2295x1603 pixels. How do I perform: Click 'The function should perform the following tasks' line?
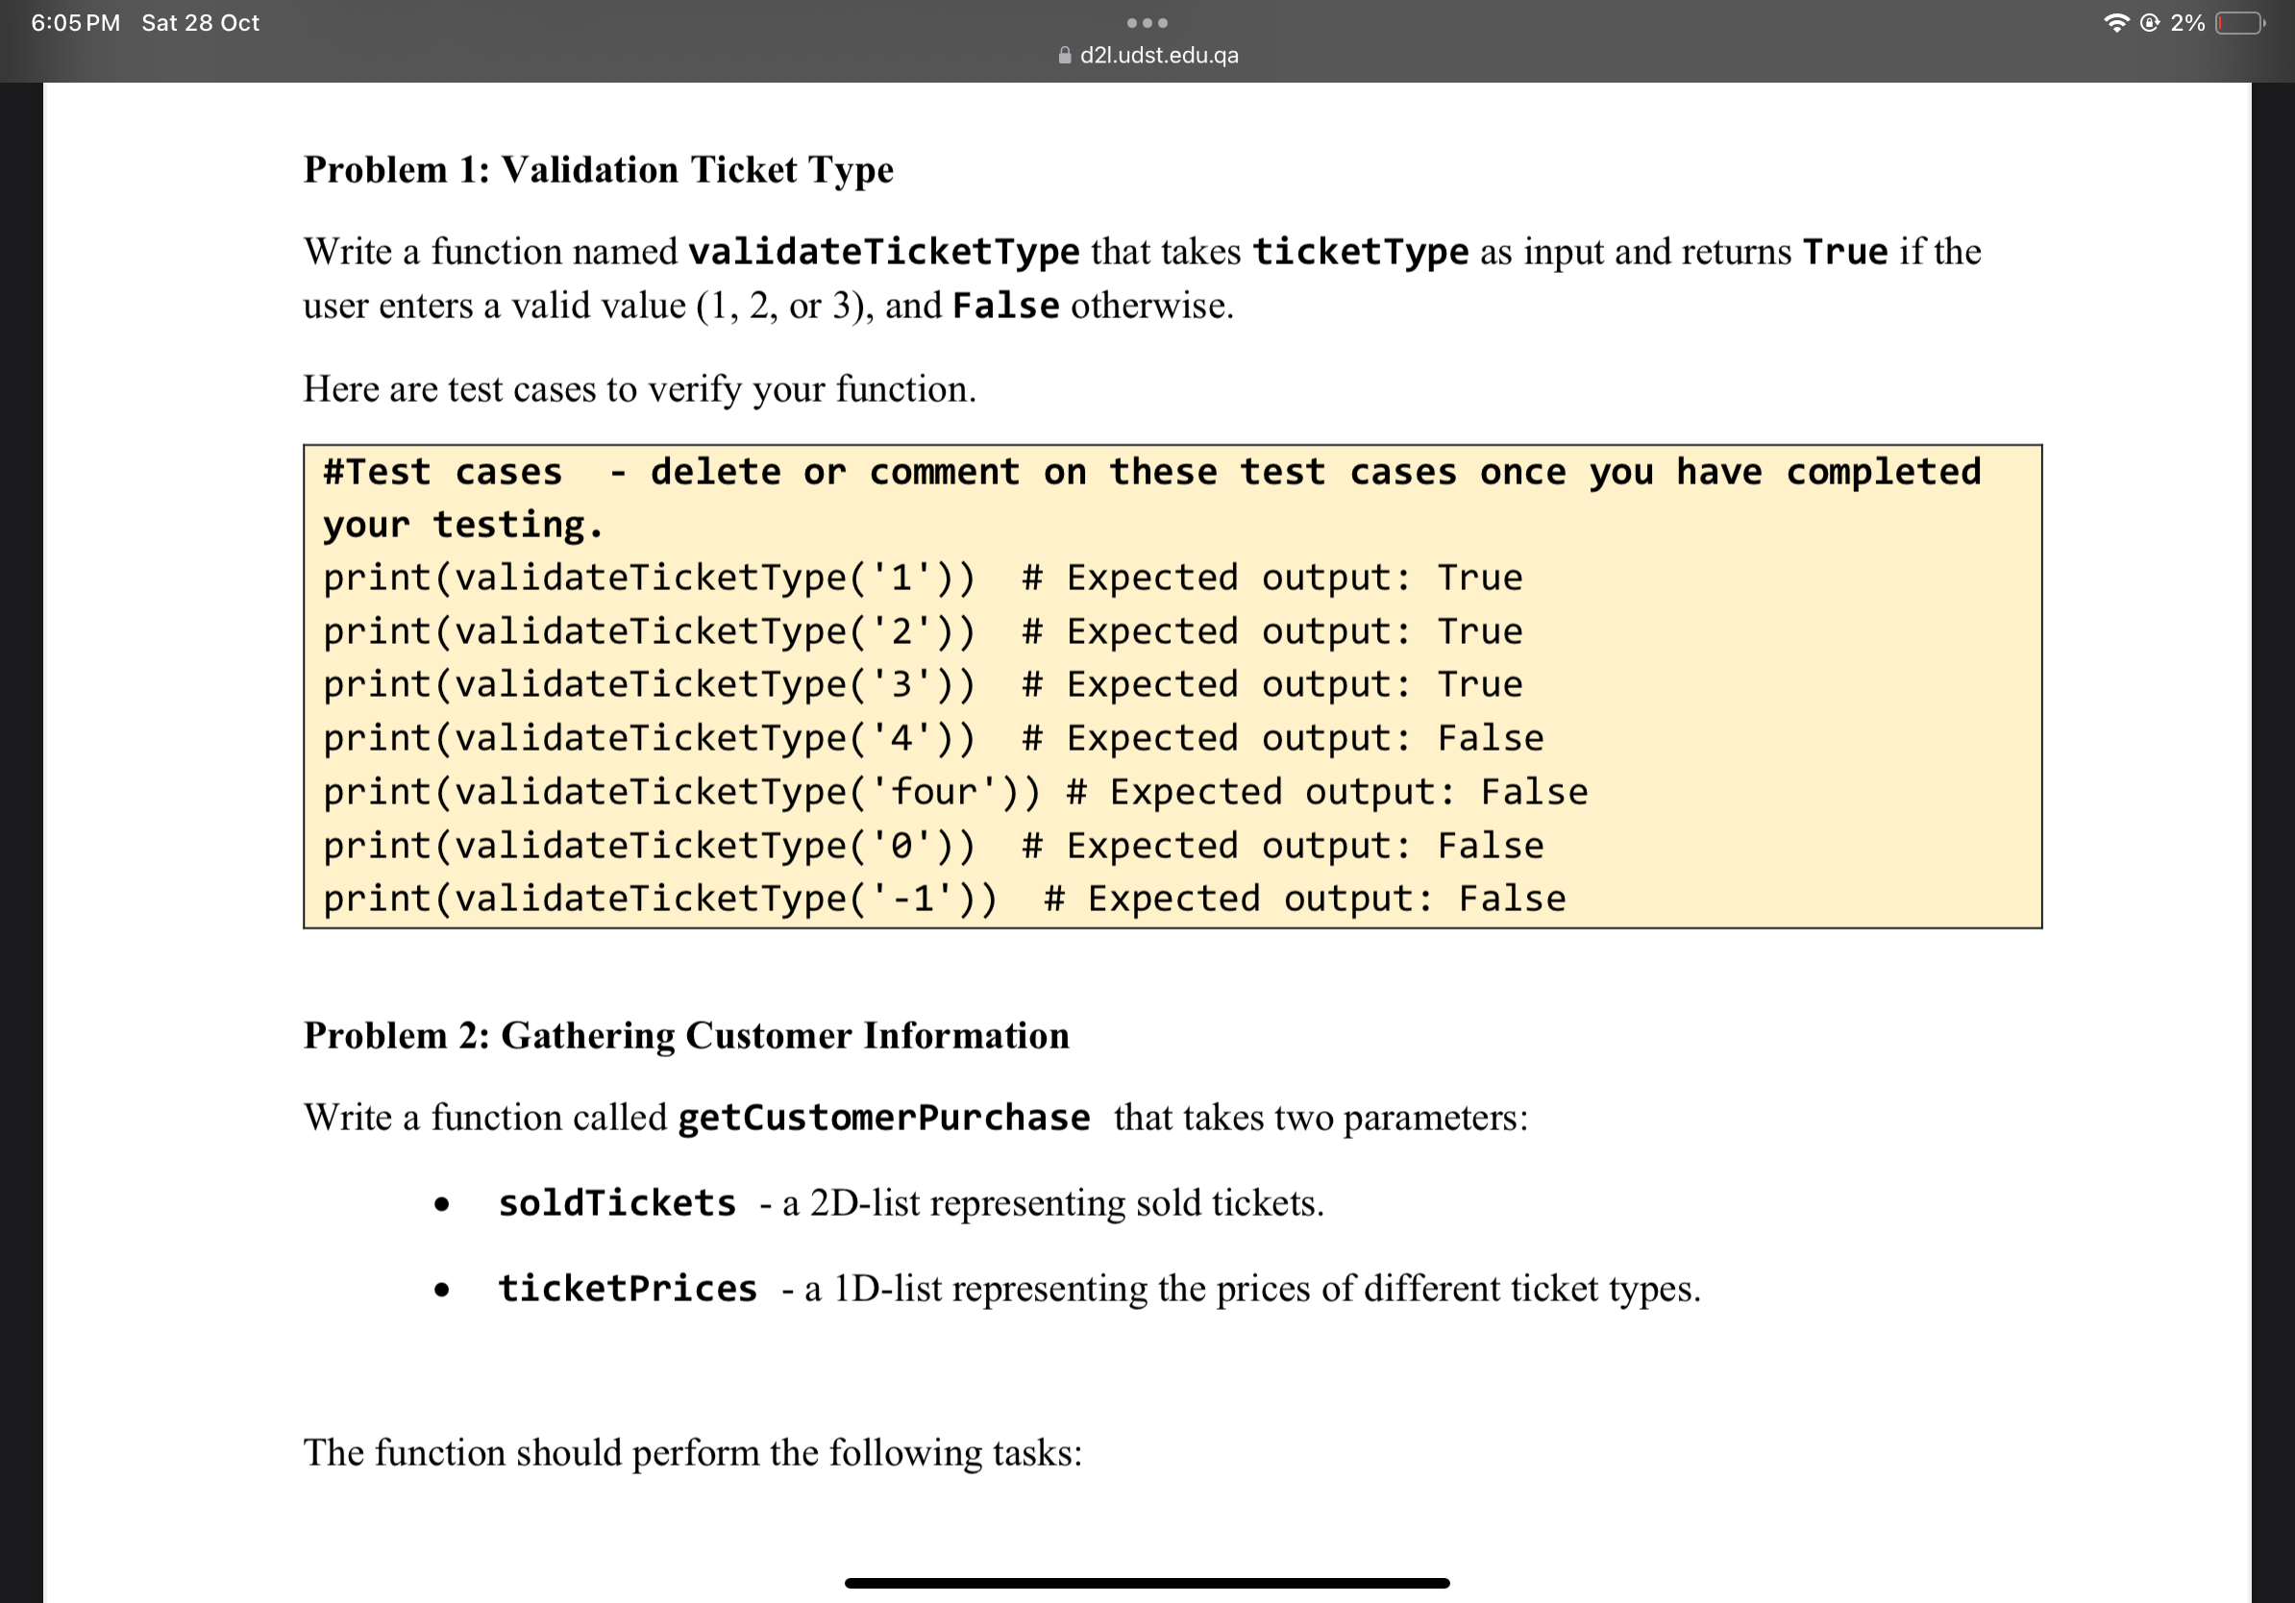693,1453
